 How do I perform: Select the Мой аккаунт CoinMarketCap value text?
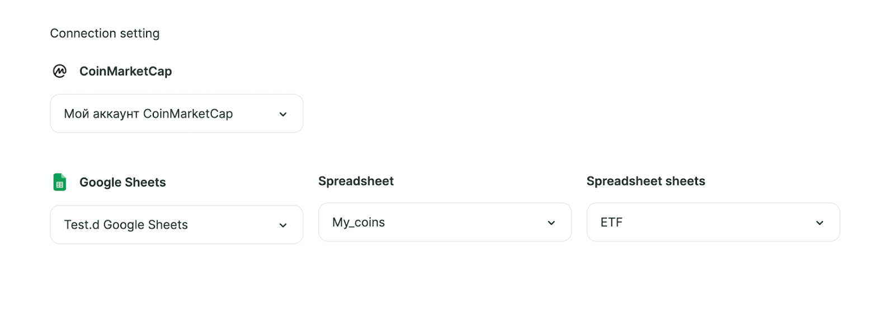[x=148, y=113]
